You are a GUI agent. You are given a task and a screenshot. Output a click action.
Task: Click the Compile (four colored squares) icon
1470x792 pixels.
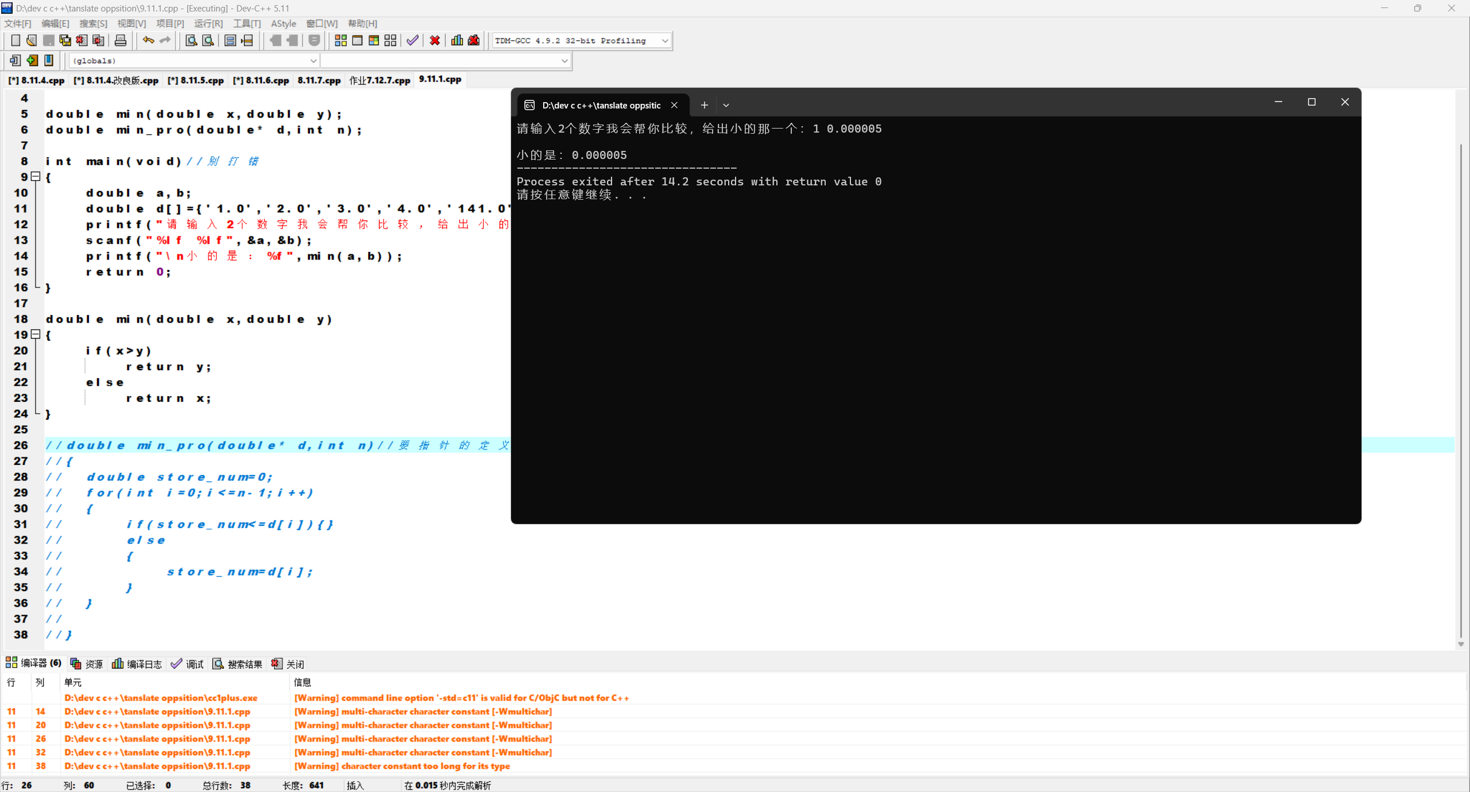(341, 40)
